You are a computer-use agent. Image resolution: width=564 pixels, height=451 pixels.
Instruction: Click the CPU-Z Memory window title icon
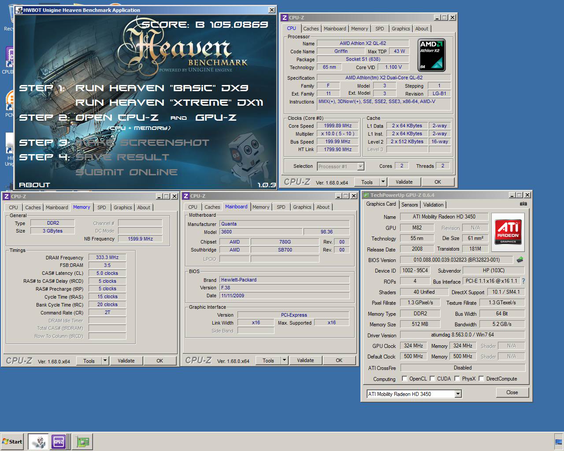pos(7,196)
